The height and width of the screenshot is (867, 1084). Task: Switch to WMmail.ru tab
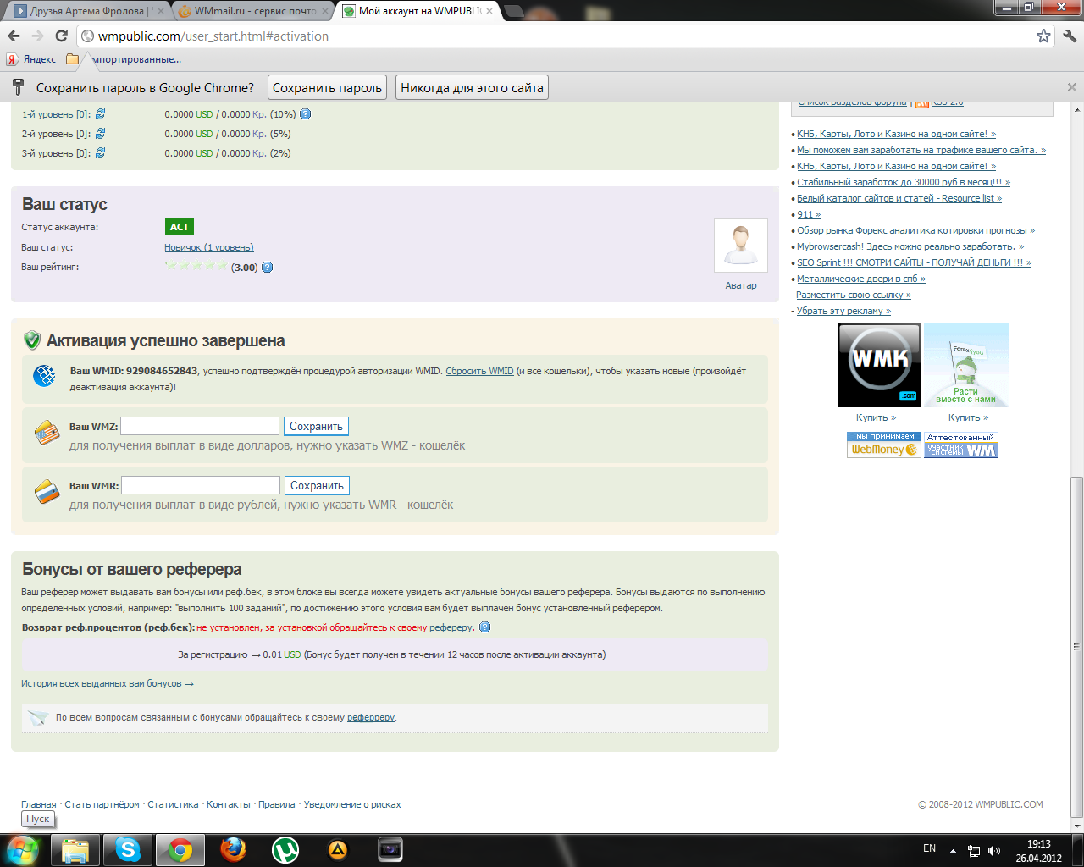point(254,11)
